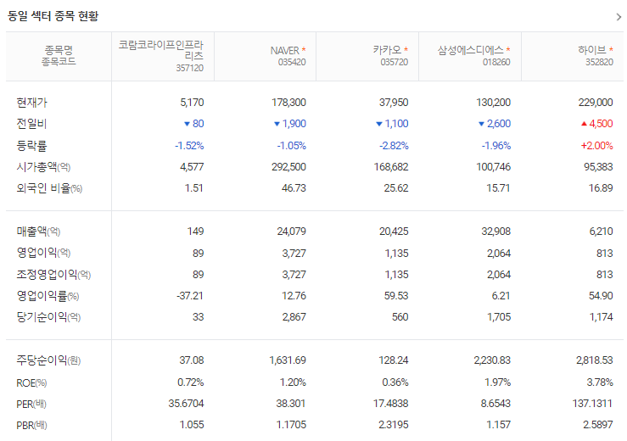Click the blue down triangle beside 1,900
Screen dimensions: 627x441
(x=277, y=124)
